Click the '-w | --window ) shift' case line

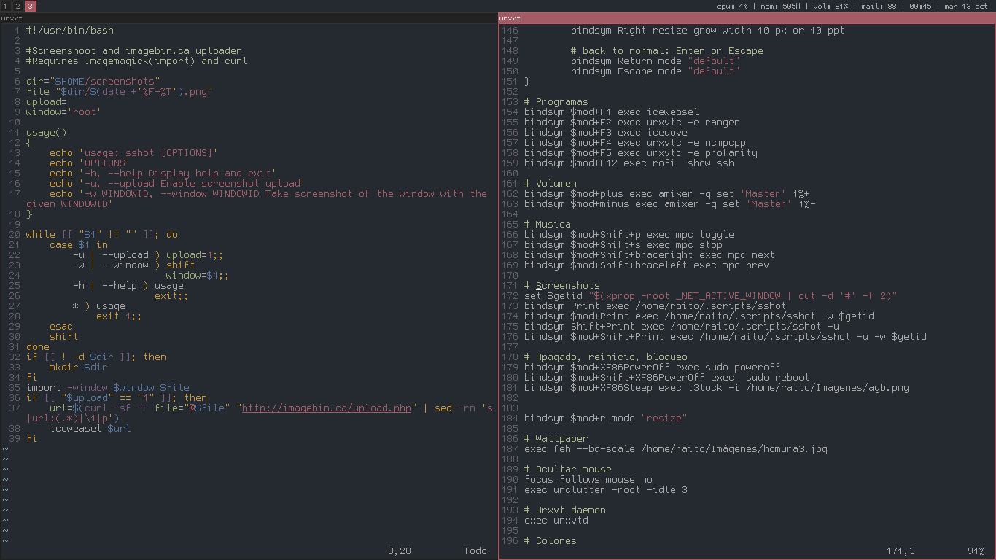pos(133,265)
